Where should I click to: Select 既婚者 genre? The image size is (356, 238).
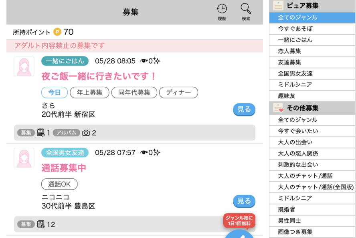312,210
